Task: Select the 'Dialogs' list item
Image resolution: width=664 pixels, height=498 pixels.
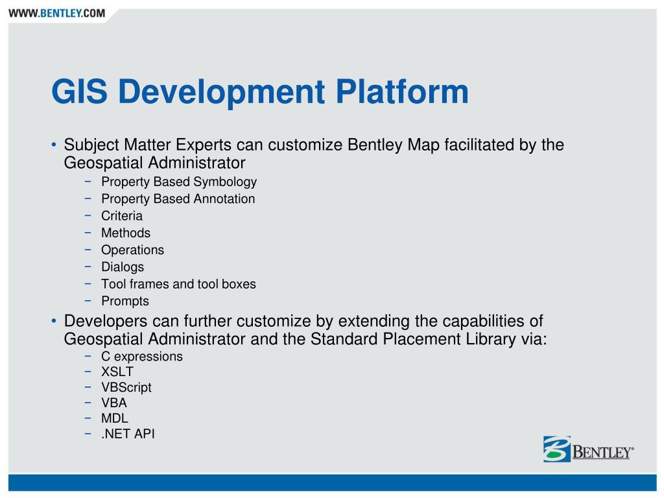Action: coord(123,267)
